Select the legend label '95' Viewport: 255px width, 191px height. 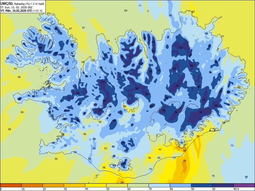pos(214,189)
